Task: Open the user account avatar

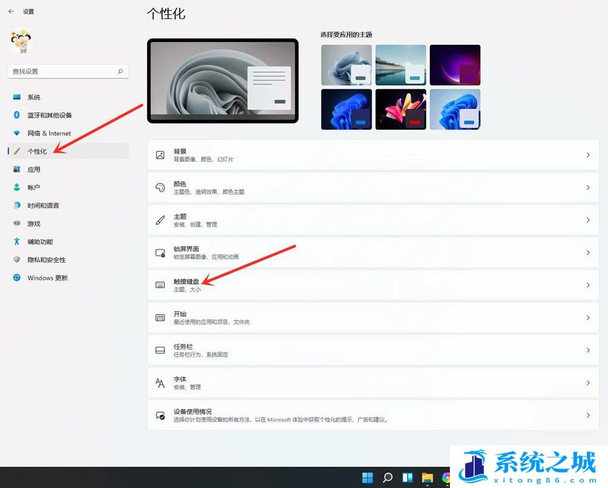Action: 21,41
